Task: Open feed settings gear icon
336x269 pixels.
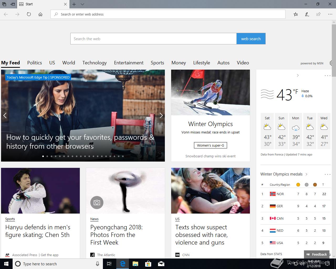Action: [x=331, y=63]
